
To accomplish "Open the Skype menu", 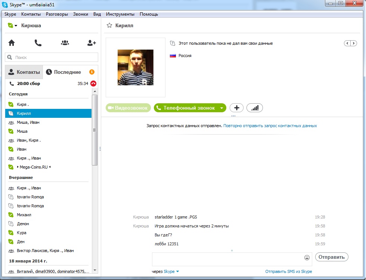I will 10,14.
